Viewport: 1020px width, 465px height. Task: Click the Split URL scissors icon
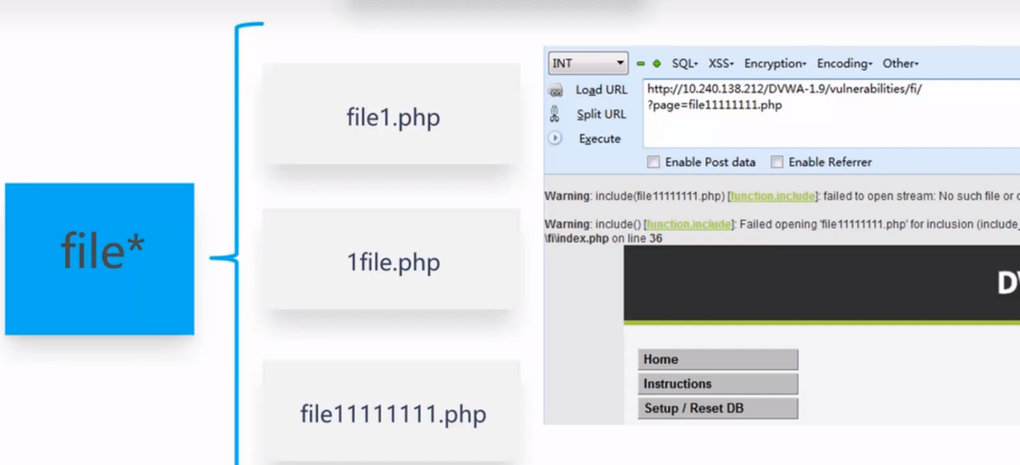pyautogui.click(x=554, y=114)
